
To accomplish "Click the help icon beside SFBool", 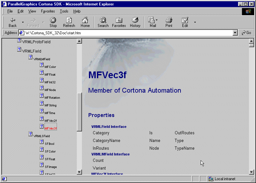I will coord(42,141).
